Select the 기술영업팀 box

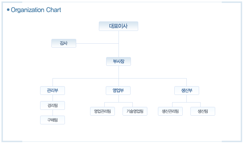[x=135, y=111]
